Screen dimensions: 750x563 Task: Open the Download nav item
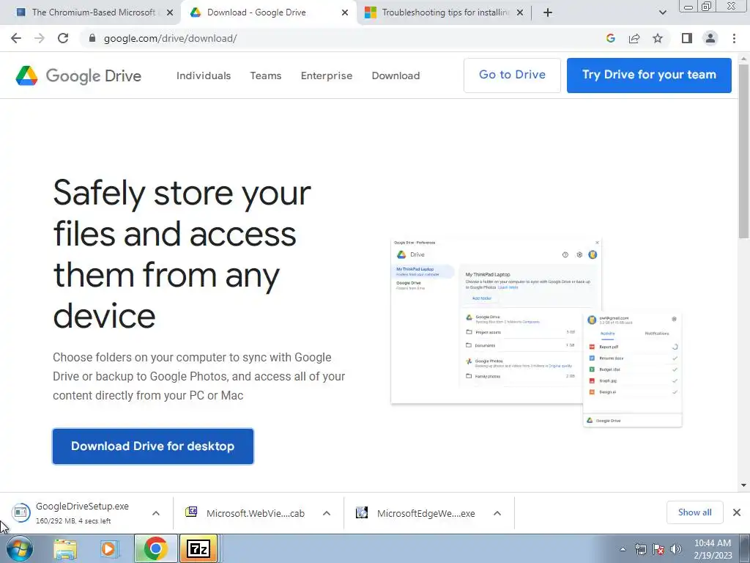[396, 76]
